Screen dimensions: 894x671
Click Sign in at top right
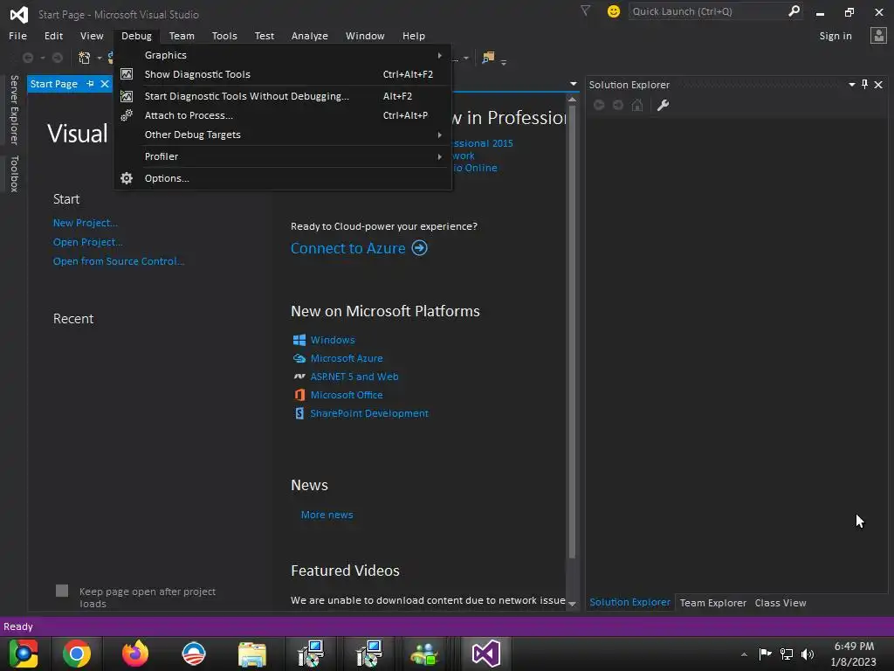coord(836,35)
